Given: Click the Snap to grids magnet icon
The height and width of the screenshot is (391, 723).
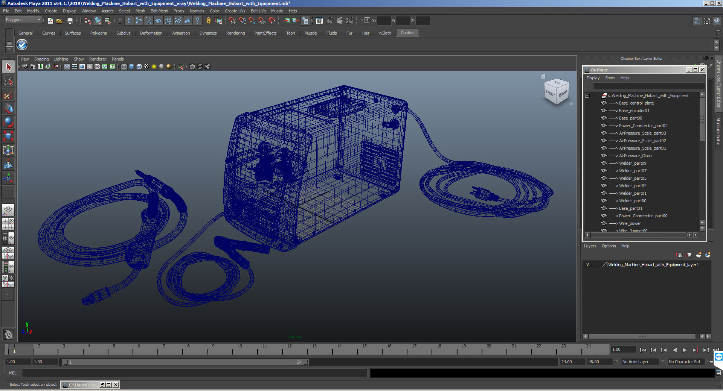Looking at the screenshot, I should pyautogui.click(x=232, y=21).
